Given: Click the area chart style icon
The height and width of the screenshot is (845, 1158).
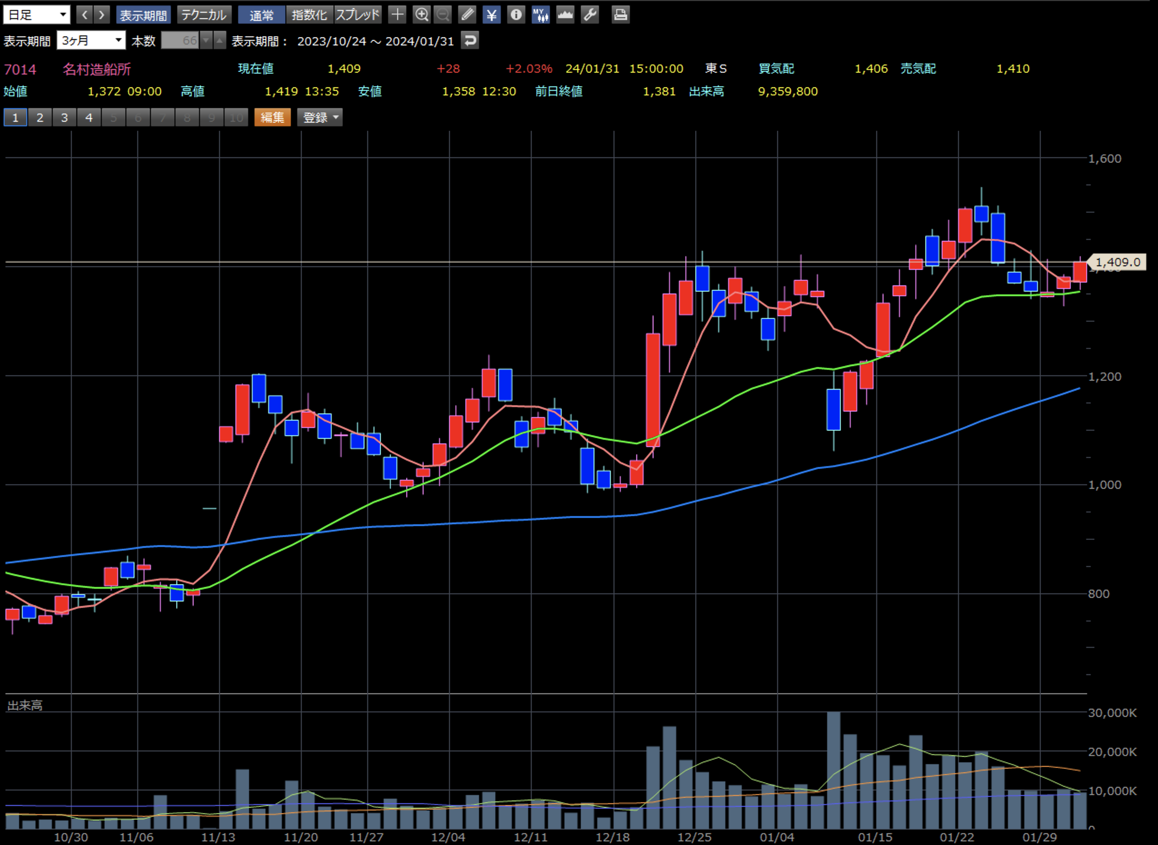Looking at the screenshot, I should pos(565,15).
